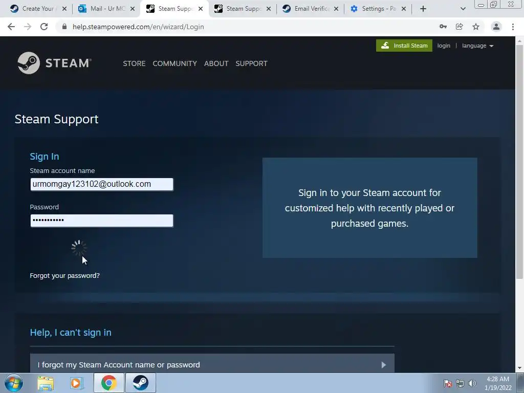The image size is (524, 393).
Task: Close the Email Verification tab
Action: click(x=336, y=9)
